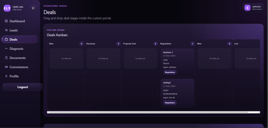Click the Profile person icon

coord(6,76)
